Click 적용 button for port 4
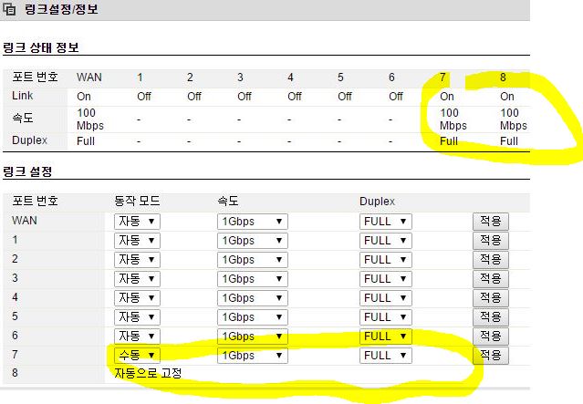The image size is (583, 404). click(x=491, y=297)
